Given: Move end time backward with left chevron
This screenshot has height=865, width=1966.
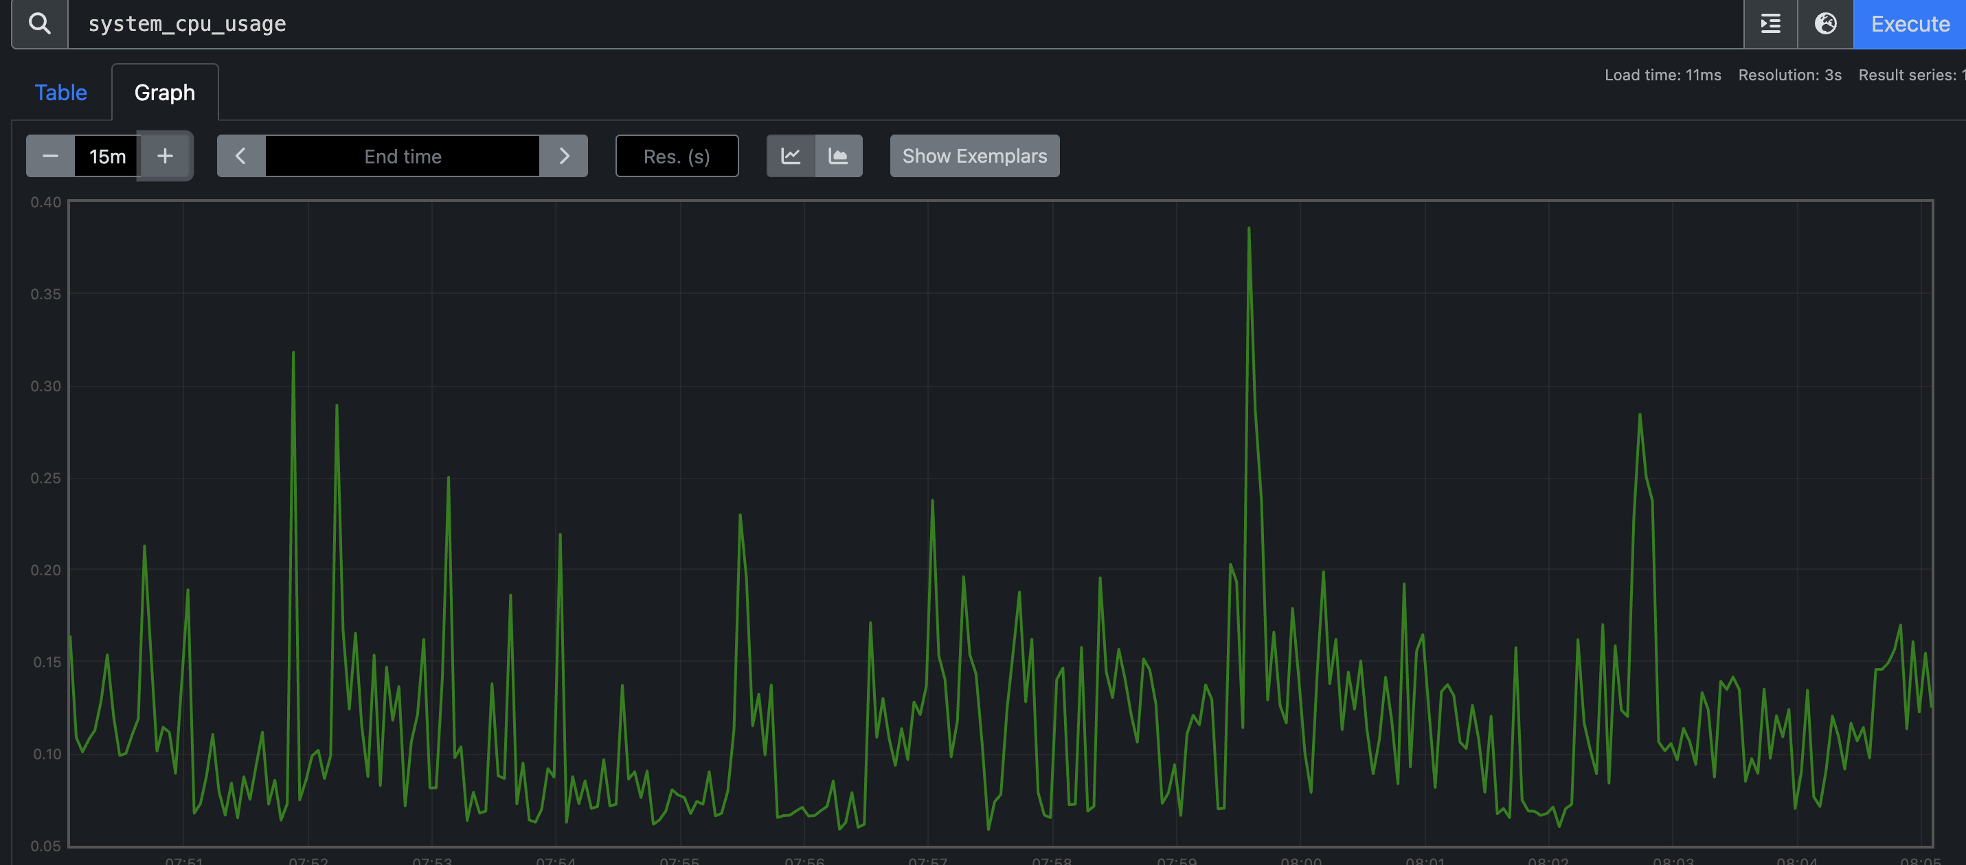Looking at the screenshot, I should [240, 157].
